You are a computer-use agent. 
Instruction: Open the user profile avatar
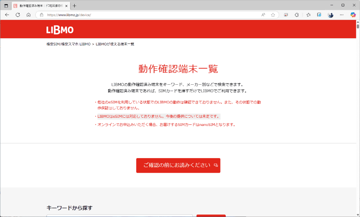pyautogui.click(x=331, y=15)
